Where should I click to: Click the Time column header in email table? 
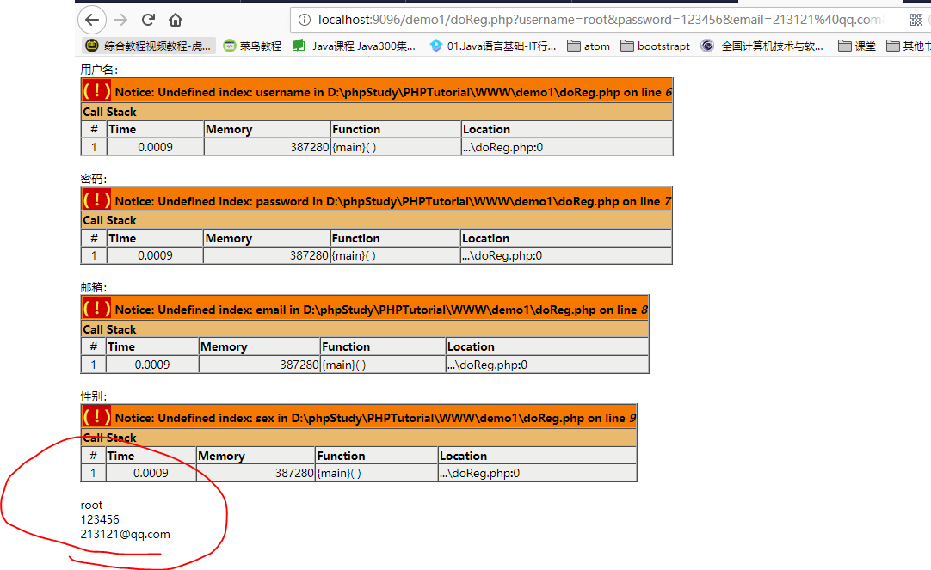121,347
